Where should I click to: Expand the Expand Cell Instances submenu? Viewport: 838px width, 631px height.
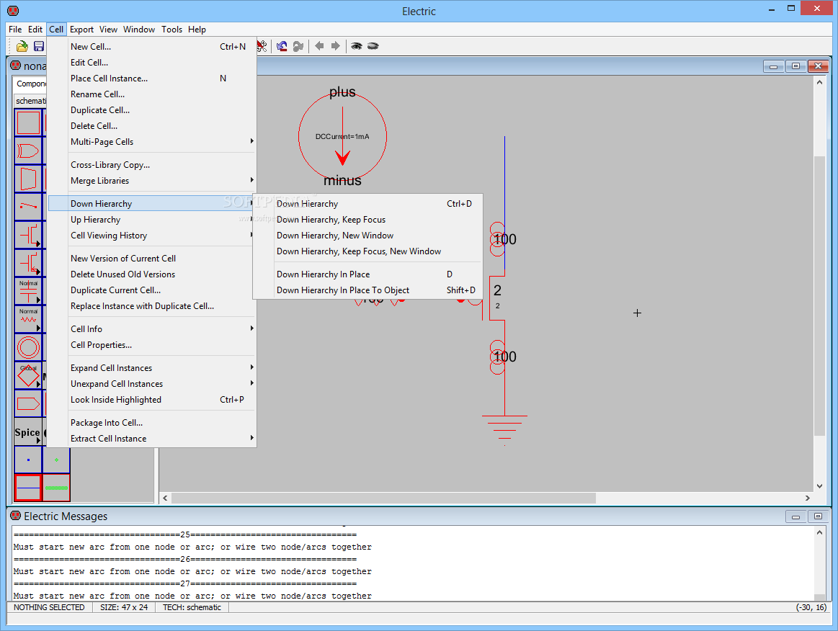pos(162,368)
